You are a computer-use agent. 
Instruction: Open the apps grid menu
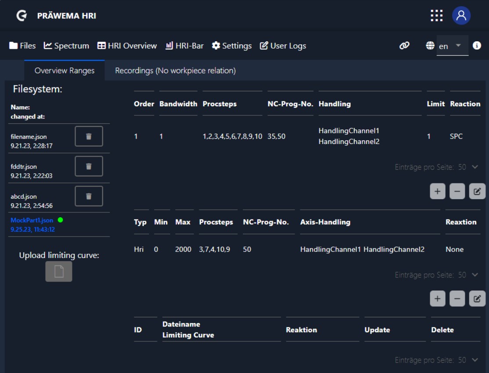(436, 16)
